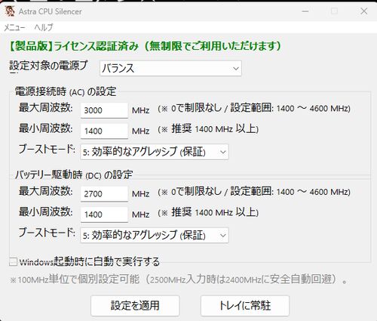Open the メニュー menu
Viewport: 377px width, 321px height.
click(x=14, y=27)
